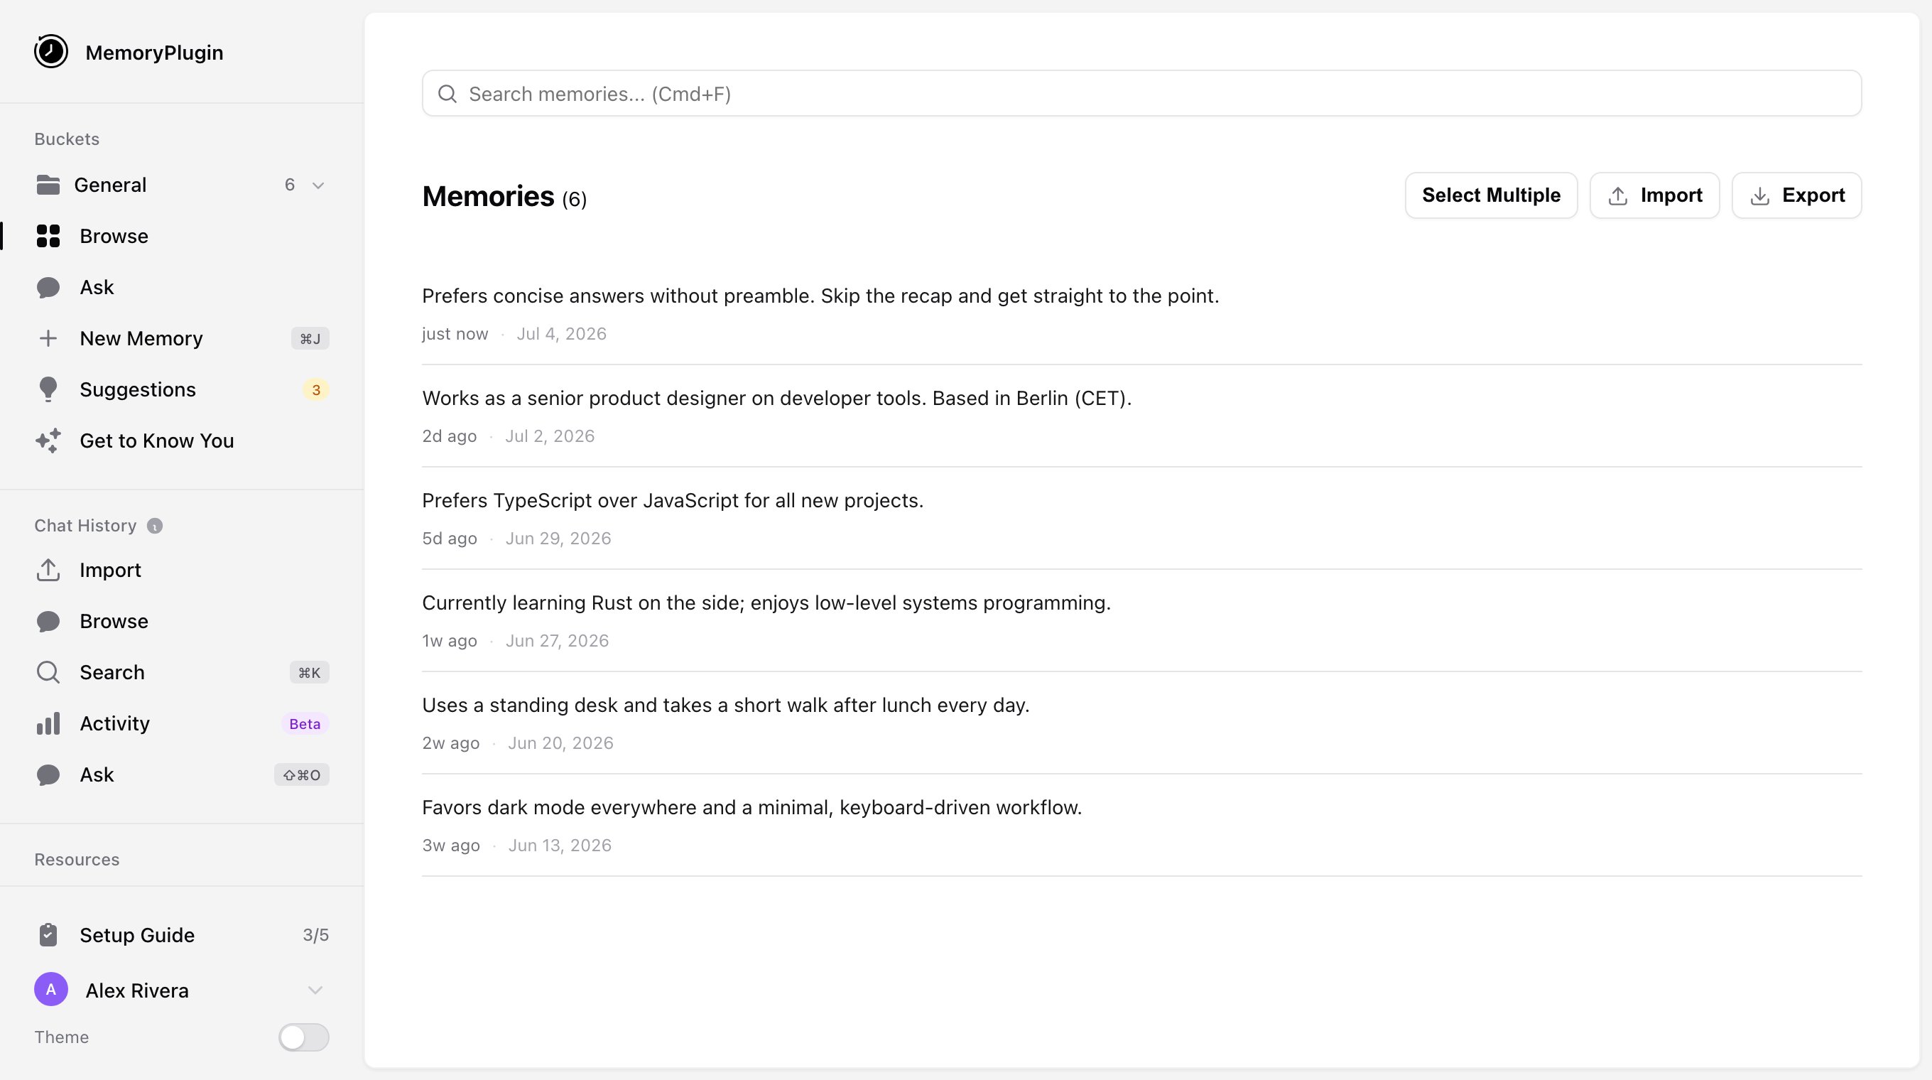Click the Select Multiple button
Image resolution: width=1932 pixels, height=1080 pixels.
coord(1491,195)
